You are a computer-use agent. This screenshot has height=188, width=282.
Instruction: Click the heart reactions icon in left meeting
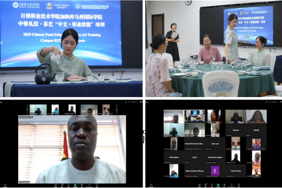click(x=68, y=185)
